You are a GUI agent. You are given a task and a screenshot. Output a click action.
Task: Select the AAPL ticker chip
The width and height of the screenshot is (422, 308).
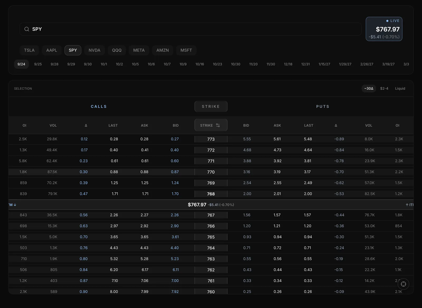coord(52,50)
